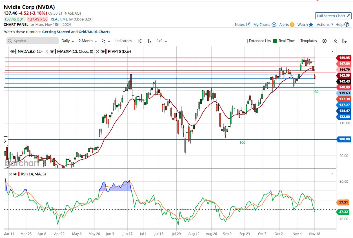This screenshot has height=238, width=353.
Task: Switch to dark mode moon icon
Action: [x=344, y=41]
